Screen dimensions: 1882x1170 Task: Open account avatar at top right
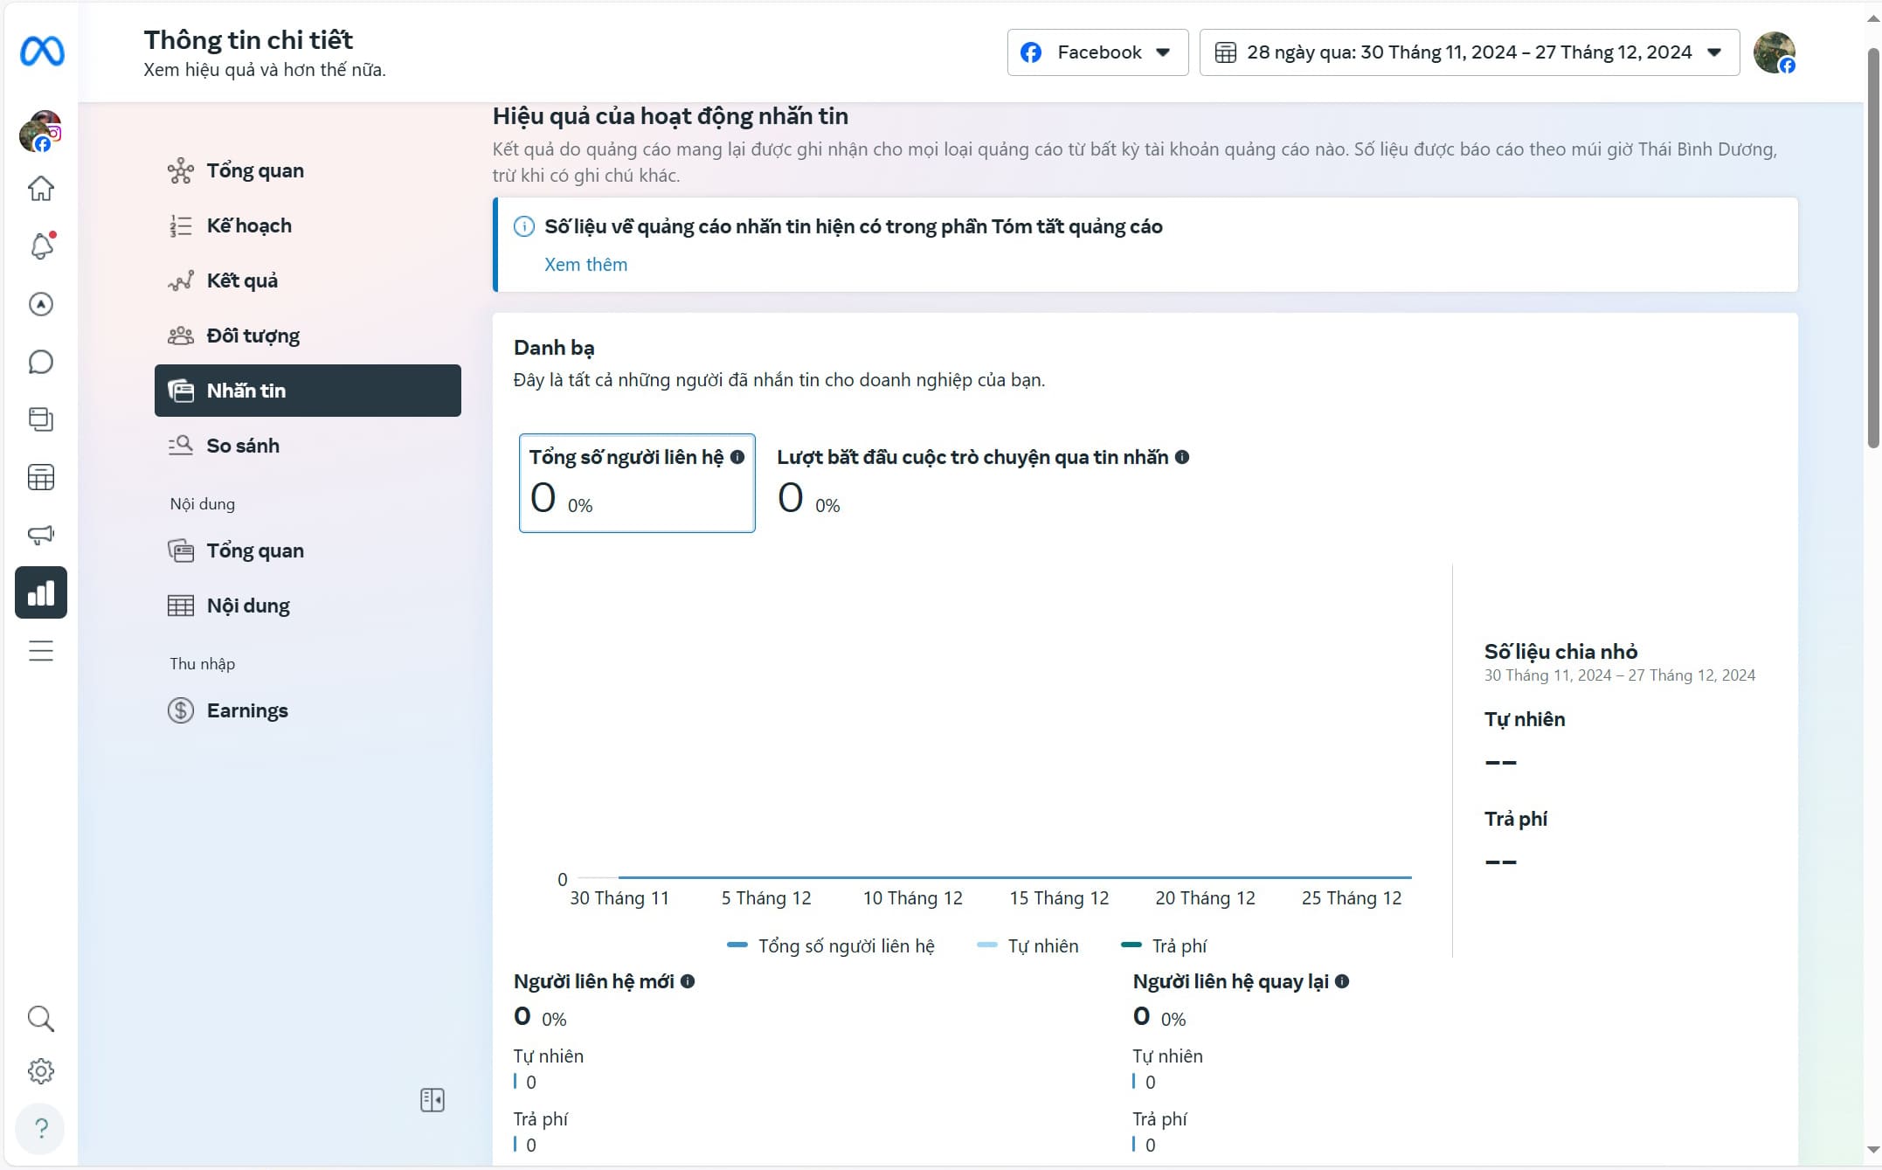(1775, 52)
